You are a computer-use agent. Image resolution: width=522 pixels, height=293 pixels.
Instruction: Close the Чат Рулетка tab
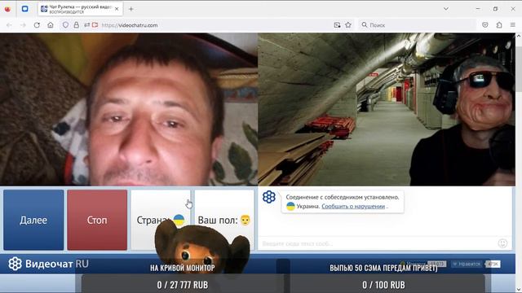[x=117, y=9]
